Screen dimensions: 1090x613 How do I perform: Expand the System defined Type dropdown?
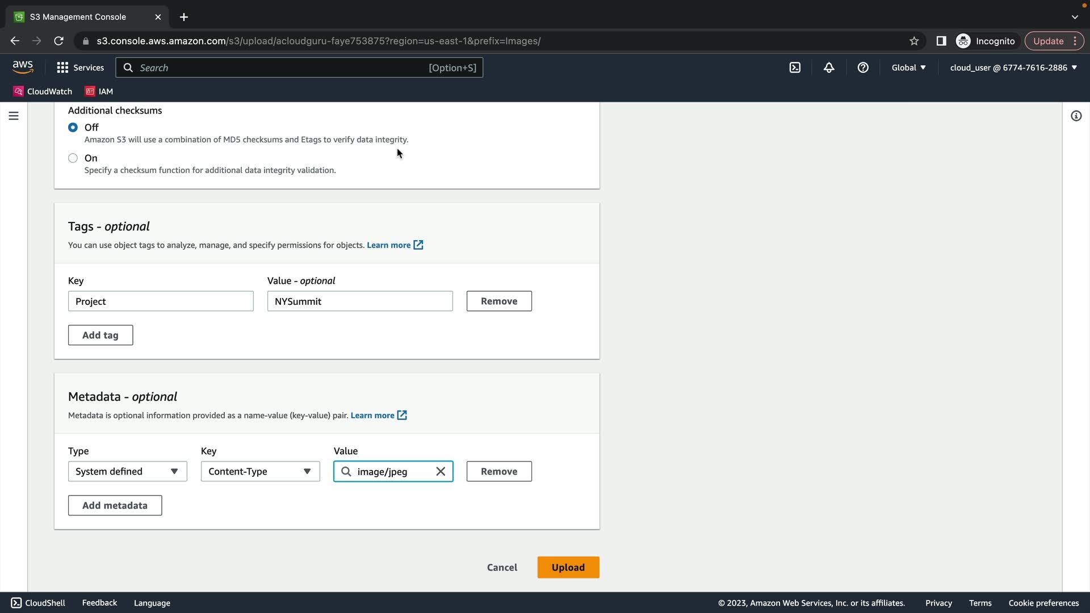[x=127, y=472]
